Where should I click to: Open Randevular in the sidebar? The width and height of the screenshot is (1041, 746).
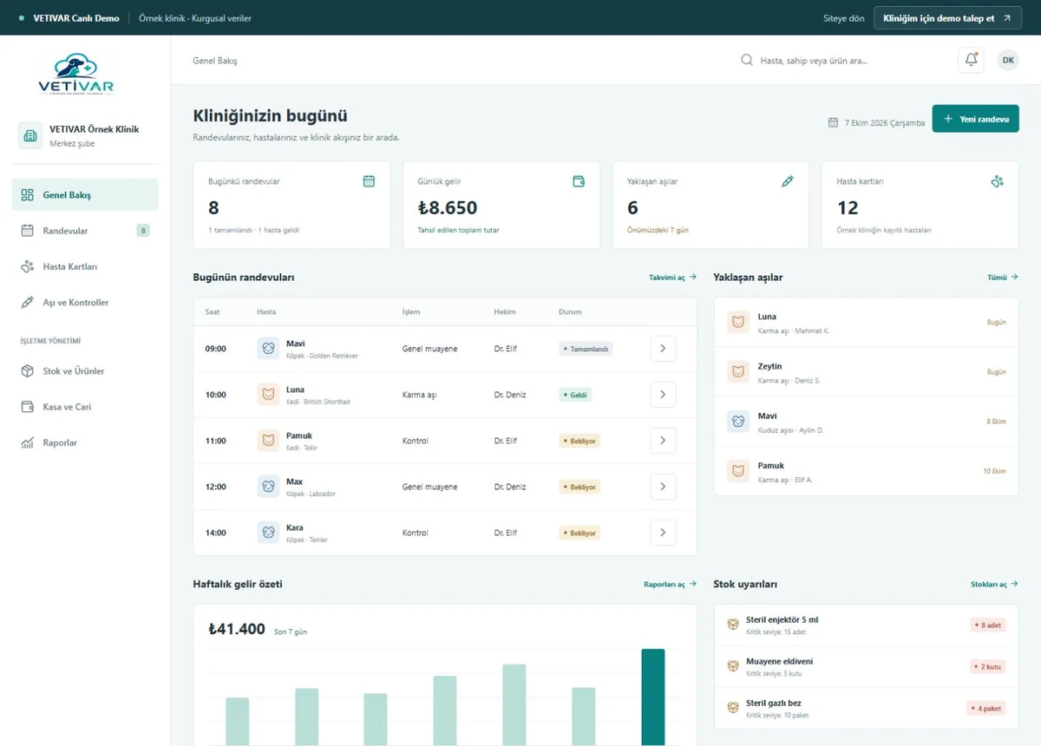tap(85, 231)
